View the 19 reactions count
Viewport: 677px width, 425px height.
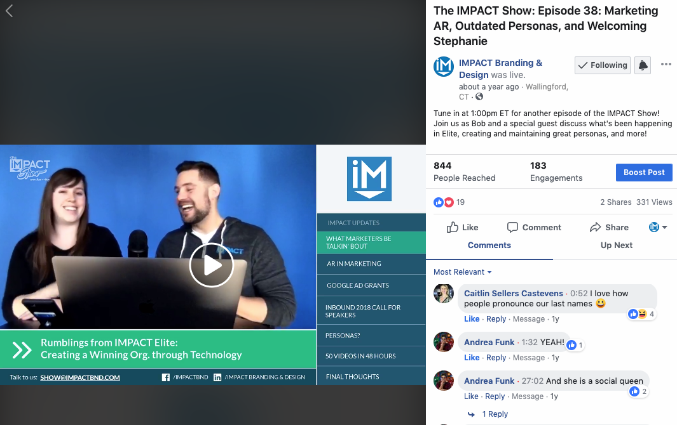[460, 202]
